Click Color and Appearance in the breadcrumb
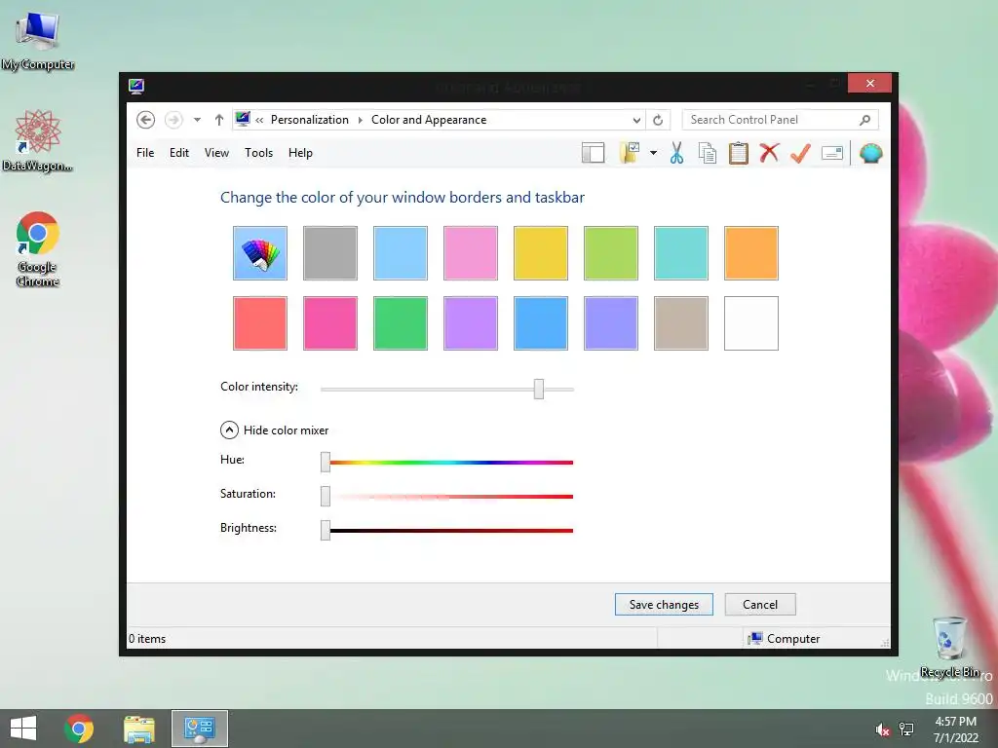This screenshot has height=748, width=998. pos(429,120)
